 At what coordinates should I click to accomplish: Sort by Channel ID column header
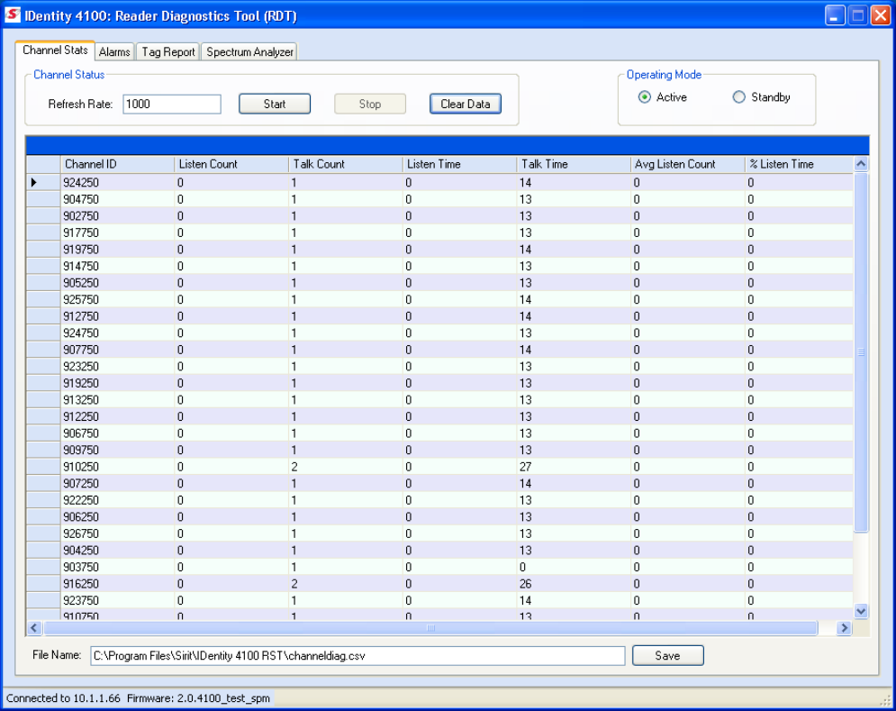click(x=117, y=164)
